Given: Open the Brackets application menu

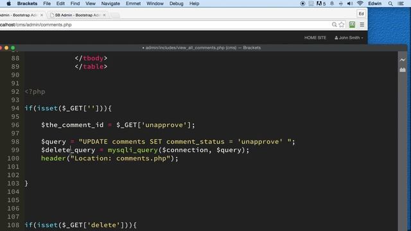Looking at the screenshot, I should (x=27, y=3).
